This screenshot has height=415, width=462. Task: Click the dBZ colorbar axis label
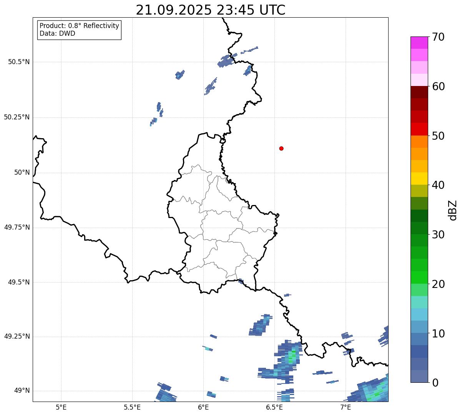point(453,210)
